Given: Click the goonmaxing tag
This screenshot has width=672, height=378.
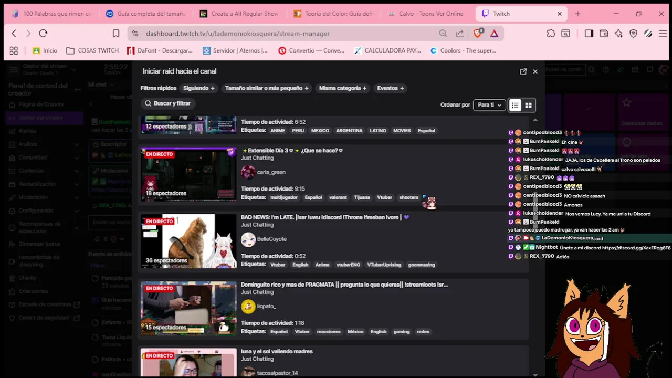Looking at the screenshot, I should [422, 265].
